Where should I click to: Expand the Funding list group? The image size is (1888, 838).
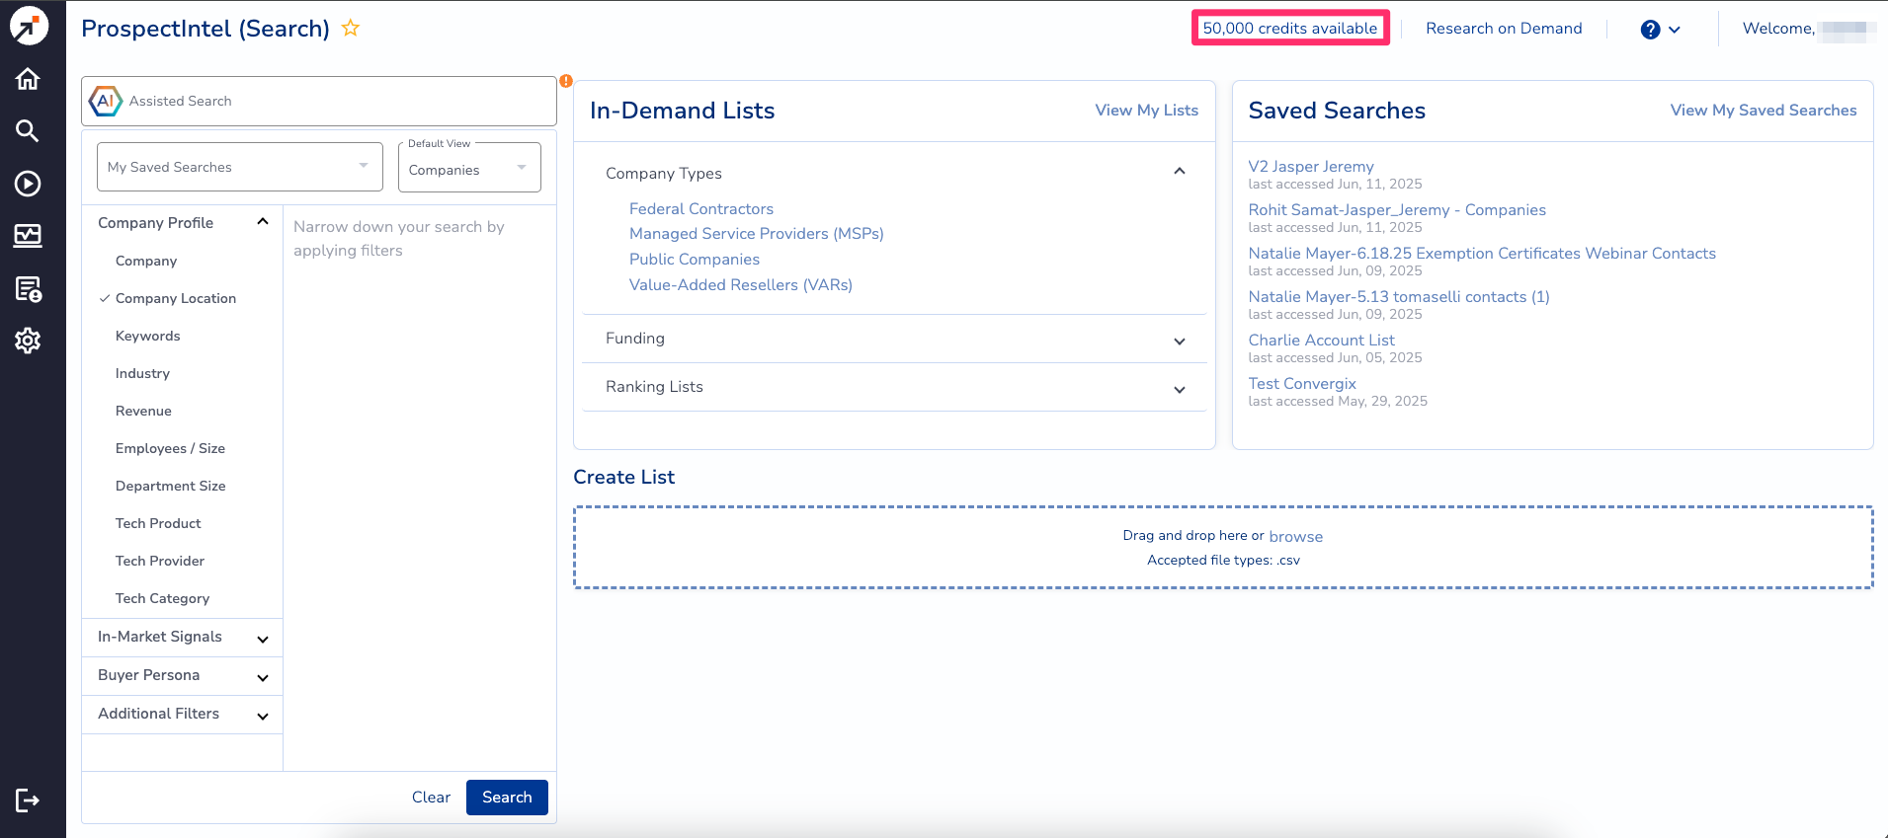pyautogui.click(x=1180, y=341)
